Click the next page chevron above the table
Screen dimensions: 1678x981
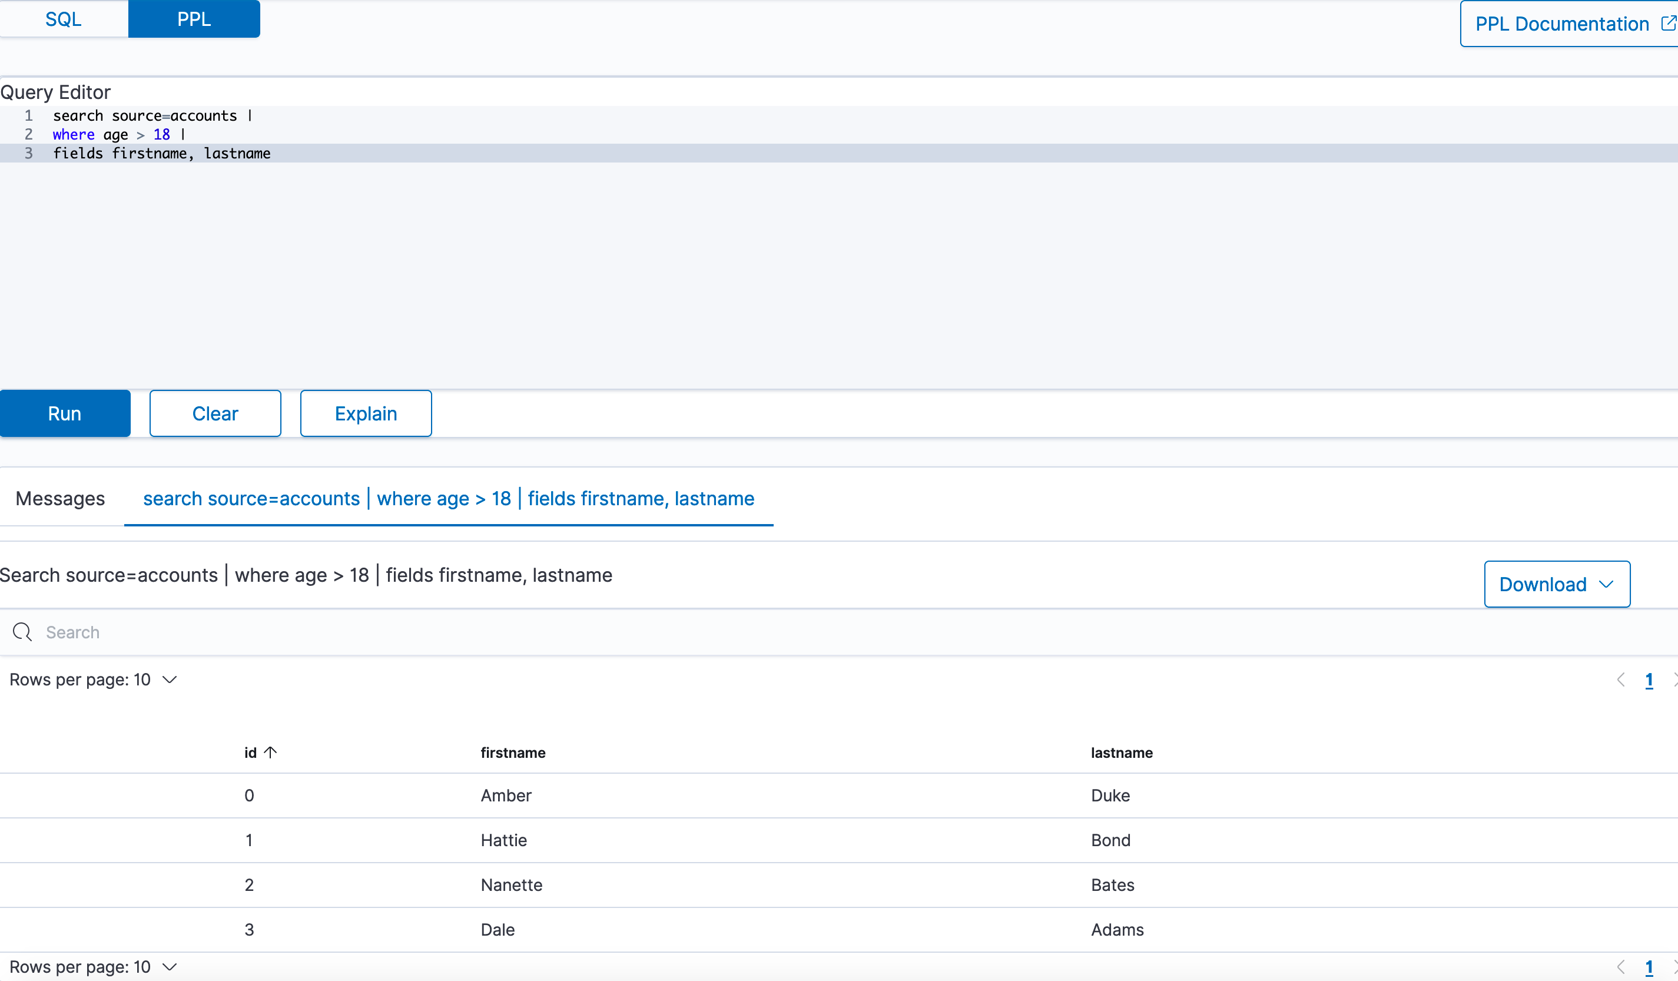click(1674, 680)
